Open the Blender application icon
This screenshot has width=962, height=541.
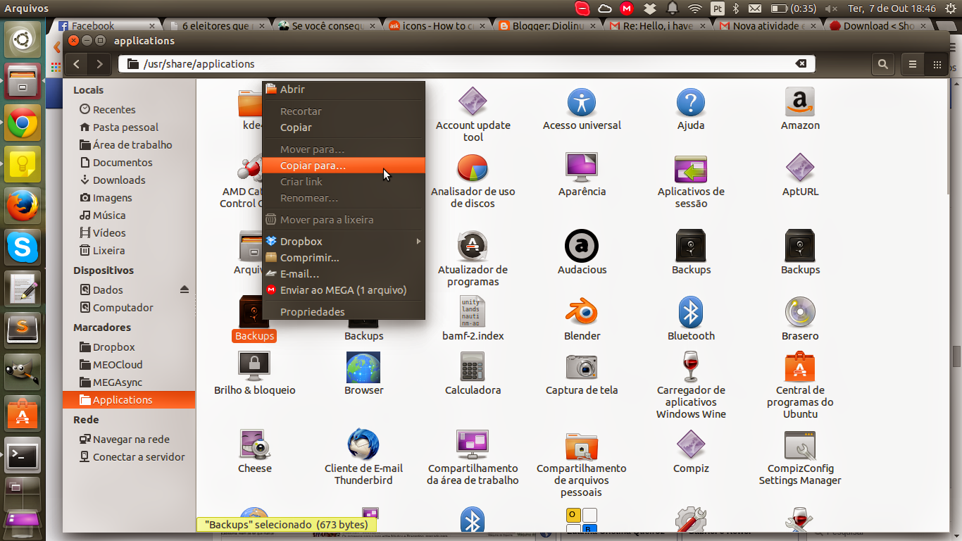[x=582, y=312]
